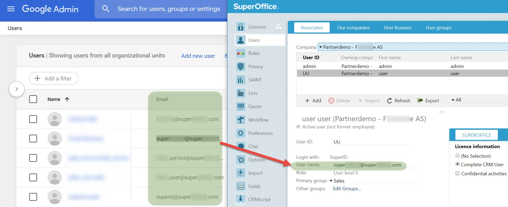This screenshot has width=508, height=207.
Task: Click the Google Admin hamburger menu
Action: coord(11,9)
